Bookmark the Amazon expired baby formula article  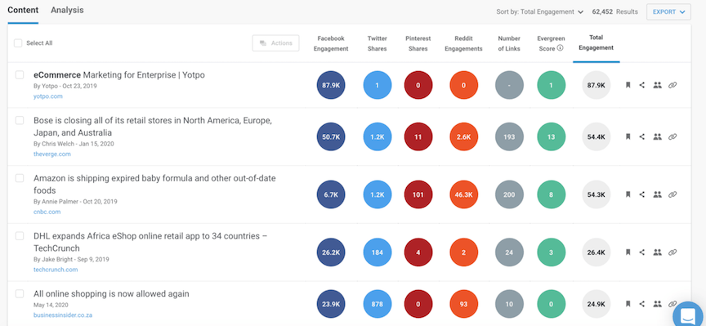point(628,194)
